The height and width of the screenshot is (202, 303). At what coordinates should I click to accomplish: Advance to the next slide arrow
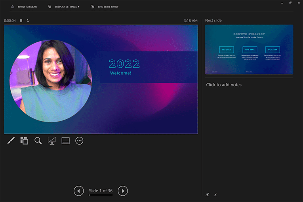point(123,191)
